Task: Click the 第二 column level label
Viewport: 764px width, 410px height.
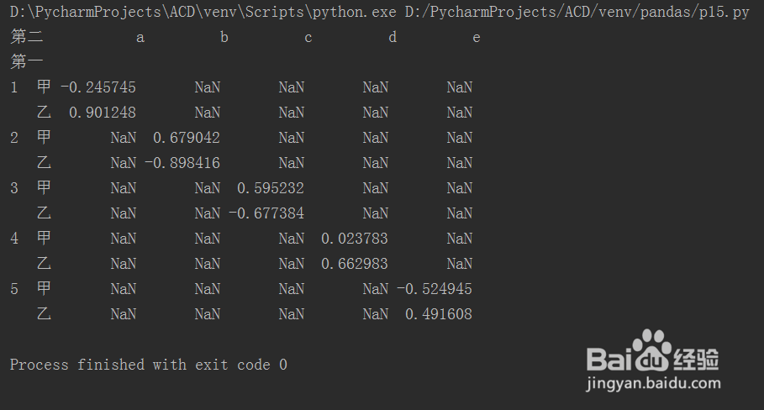Action: click(26, 36)
